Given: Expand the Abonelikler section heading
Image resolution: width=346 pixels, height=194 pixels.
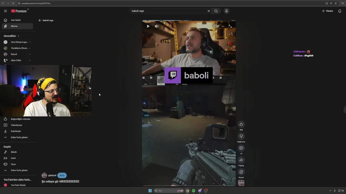Looking at the screenshot, I should 11,36.
